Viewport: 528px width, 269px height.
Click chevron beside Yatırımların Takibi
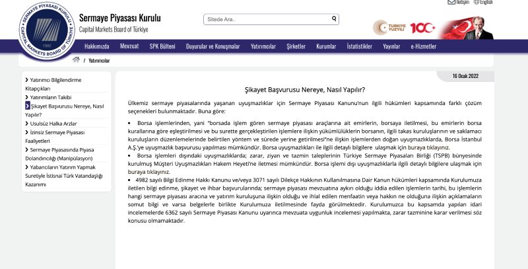tap(27, 97)
